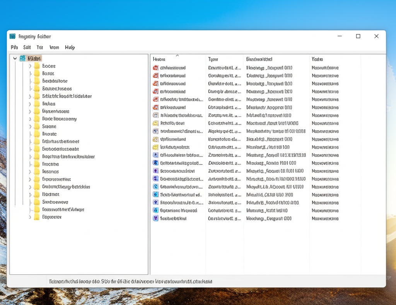Open the "Hulg" menu in the menu bar

click(70, 47)
